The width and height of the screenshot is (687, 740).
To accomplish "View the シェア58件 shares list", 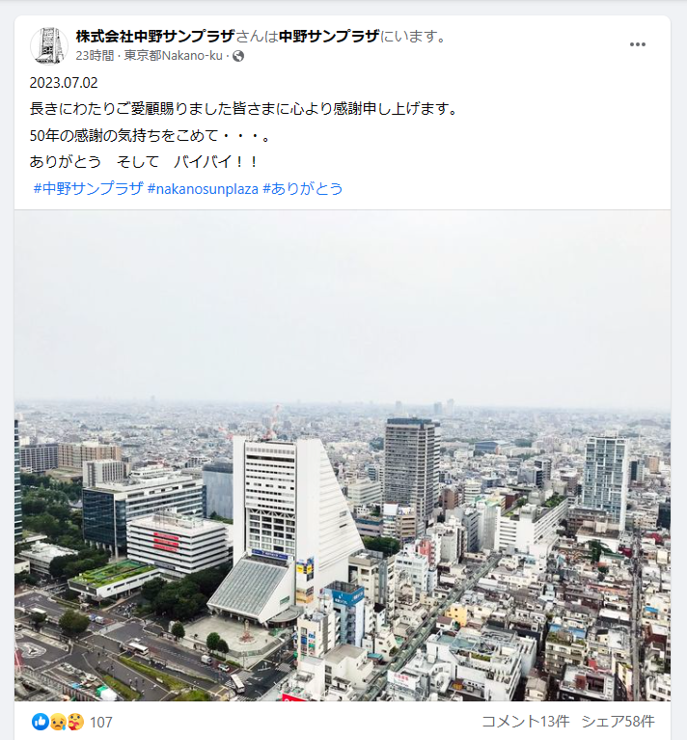I will [x=618, y=721].
